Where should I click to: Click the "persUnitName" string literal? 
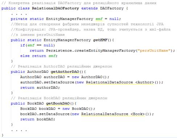tap(154, 51)
